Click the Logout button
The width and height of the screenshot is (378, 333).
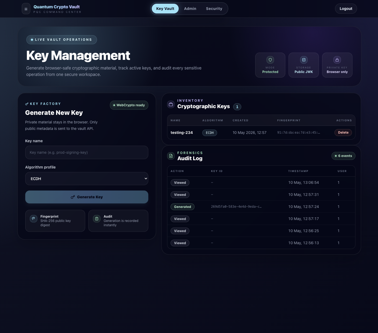[x=346, y=9]
